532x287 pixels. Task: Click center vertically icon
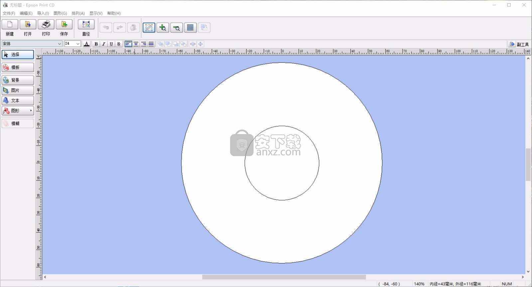point(200,44)
